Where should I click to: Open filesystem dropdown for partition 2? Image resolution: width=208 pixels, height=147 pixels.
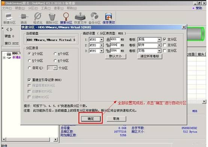(101, 45)
